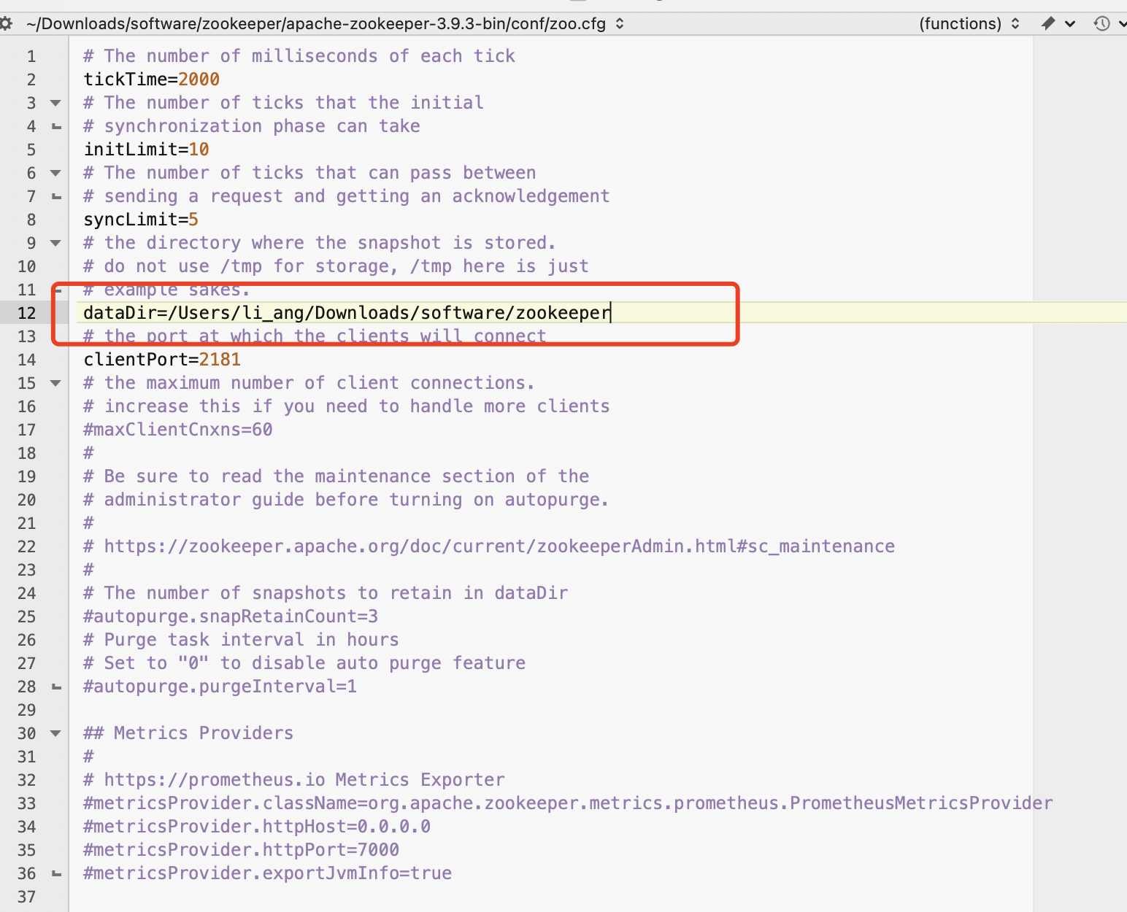Image resolution: width=1127 pixels, height=912 pixels.
Task: Click the 'snapshot is stored' comment line
Action: click(320, 243)
